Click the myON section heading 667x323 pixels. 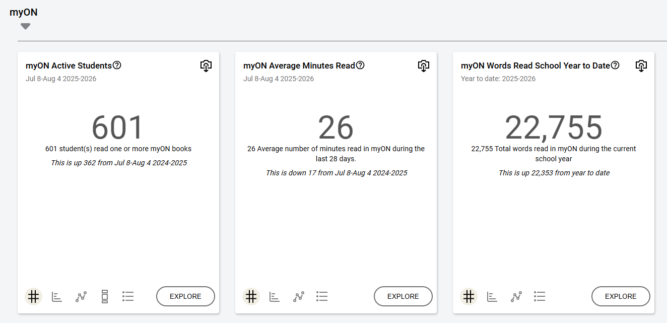point(23,13)
